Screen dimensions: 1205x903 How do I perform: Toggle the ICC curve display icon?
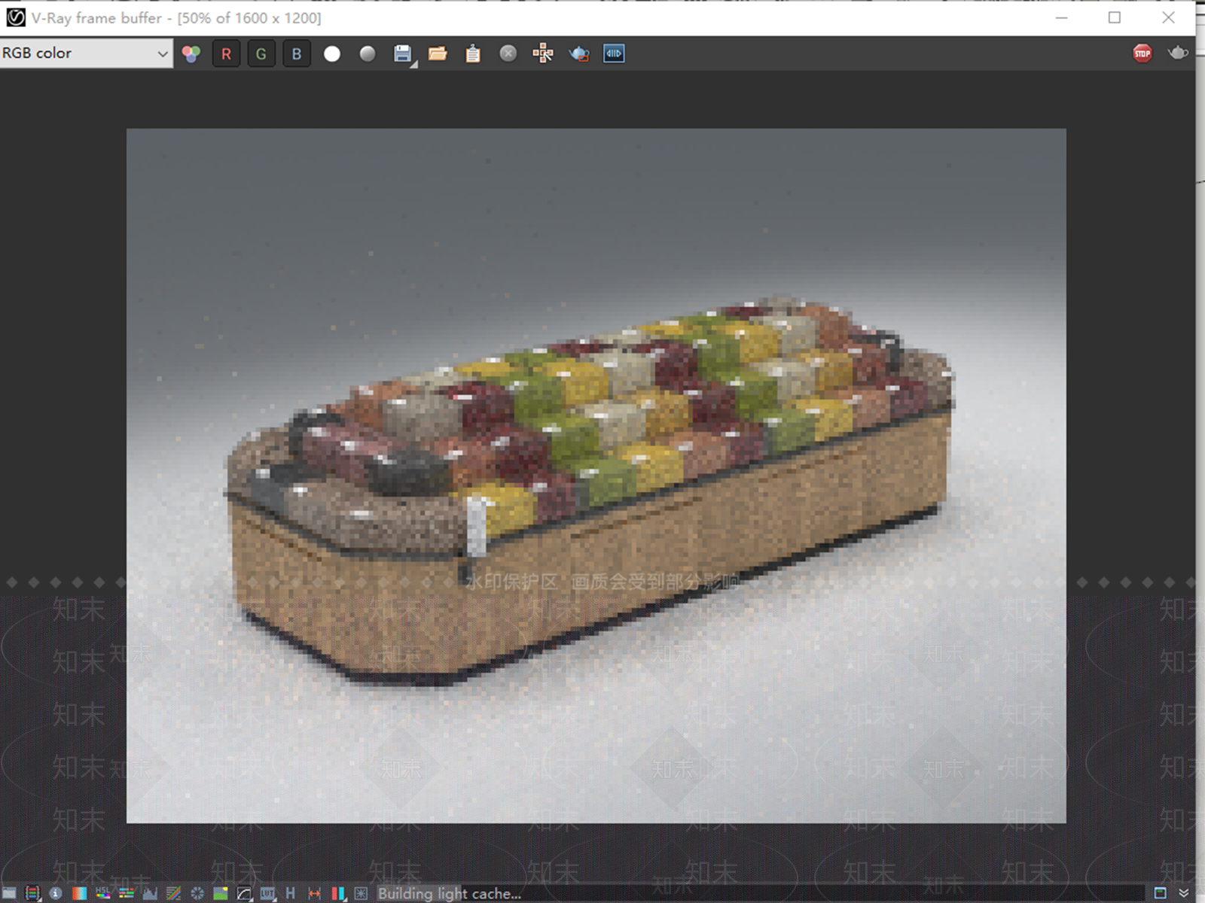(x=244, y=893)
